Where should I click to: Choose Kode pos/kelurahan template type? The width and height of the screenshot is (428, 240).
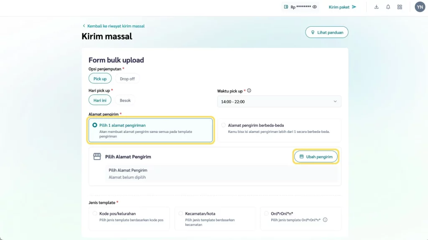95,214
